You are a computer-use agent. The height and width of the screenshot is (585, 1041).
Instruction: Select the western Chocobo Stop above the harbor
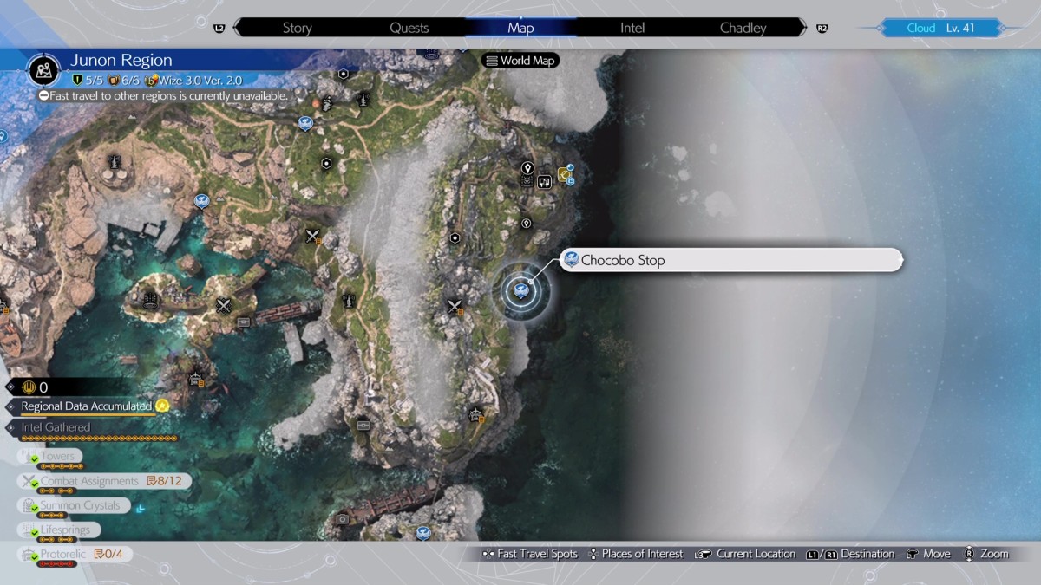[201, 201]
